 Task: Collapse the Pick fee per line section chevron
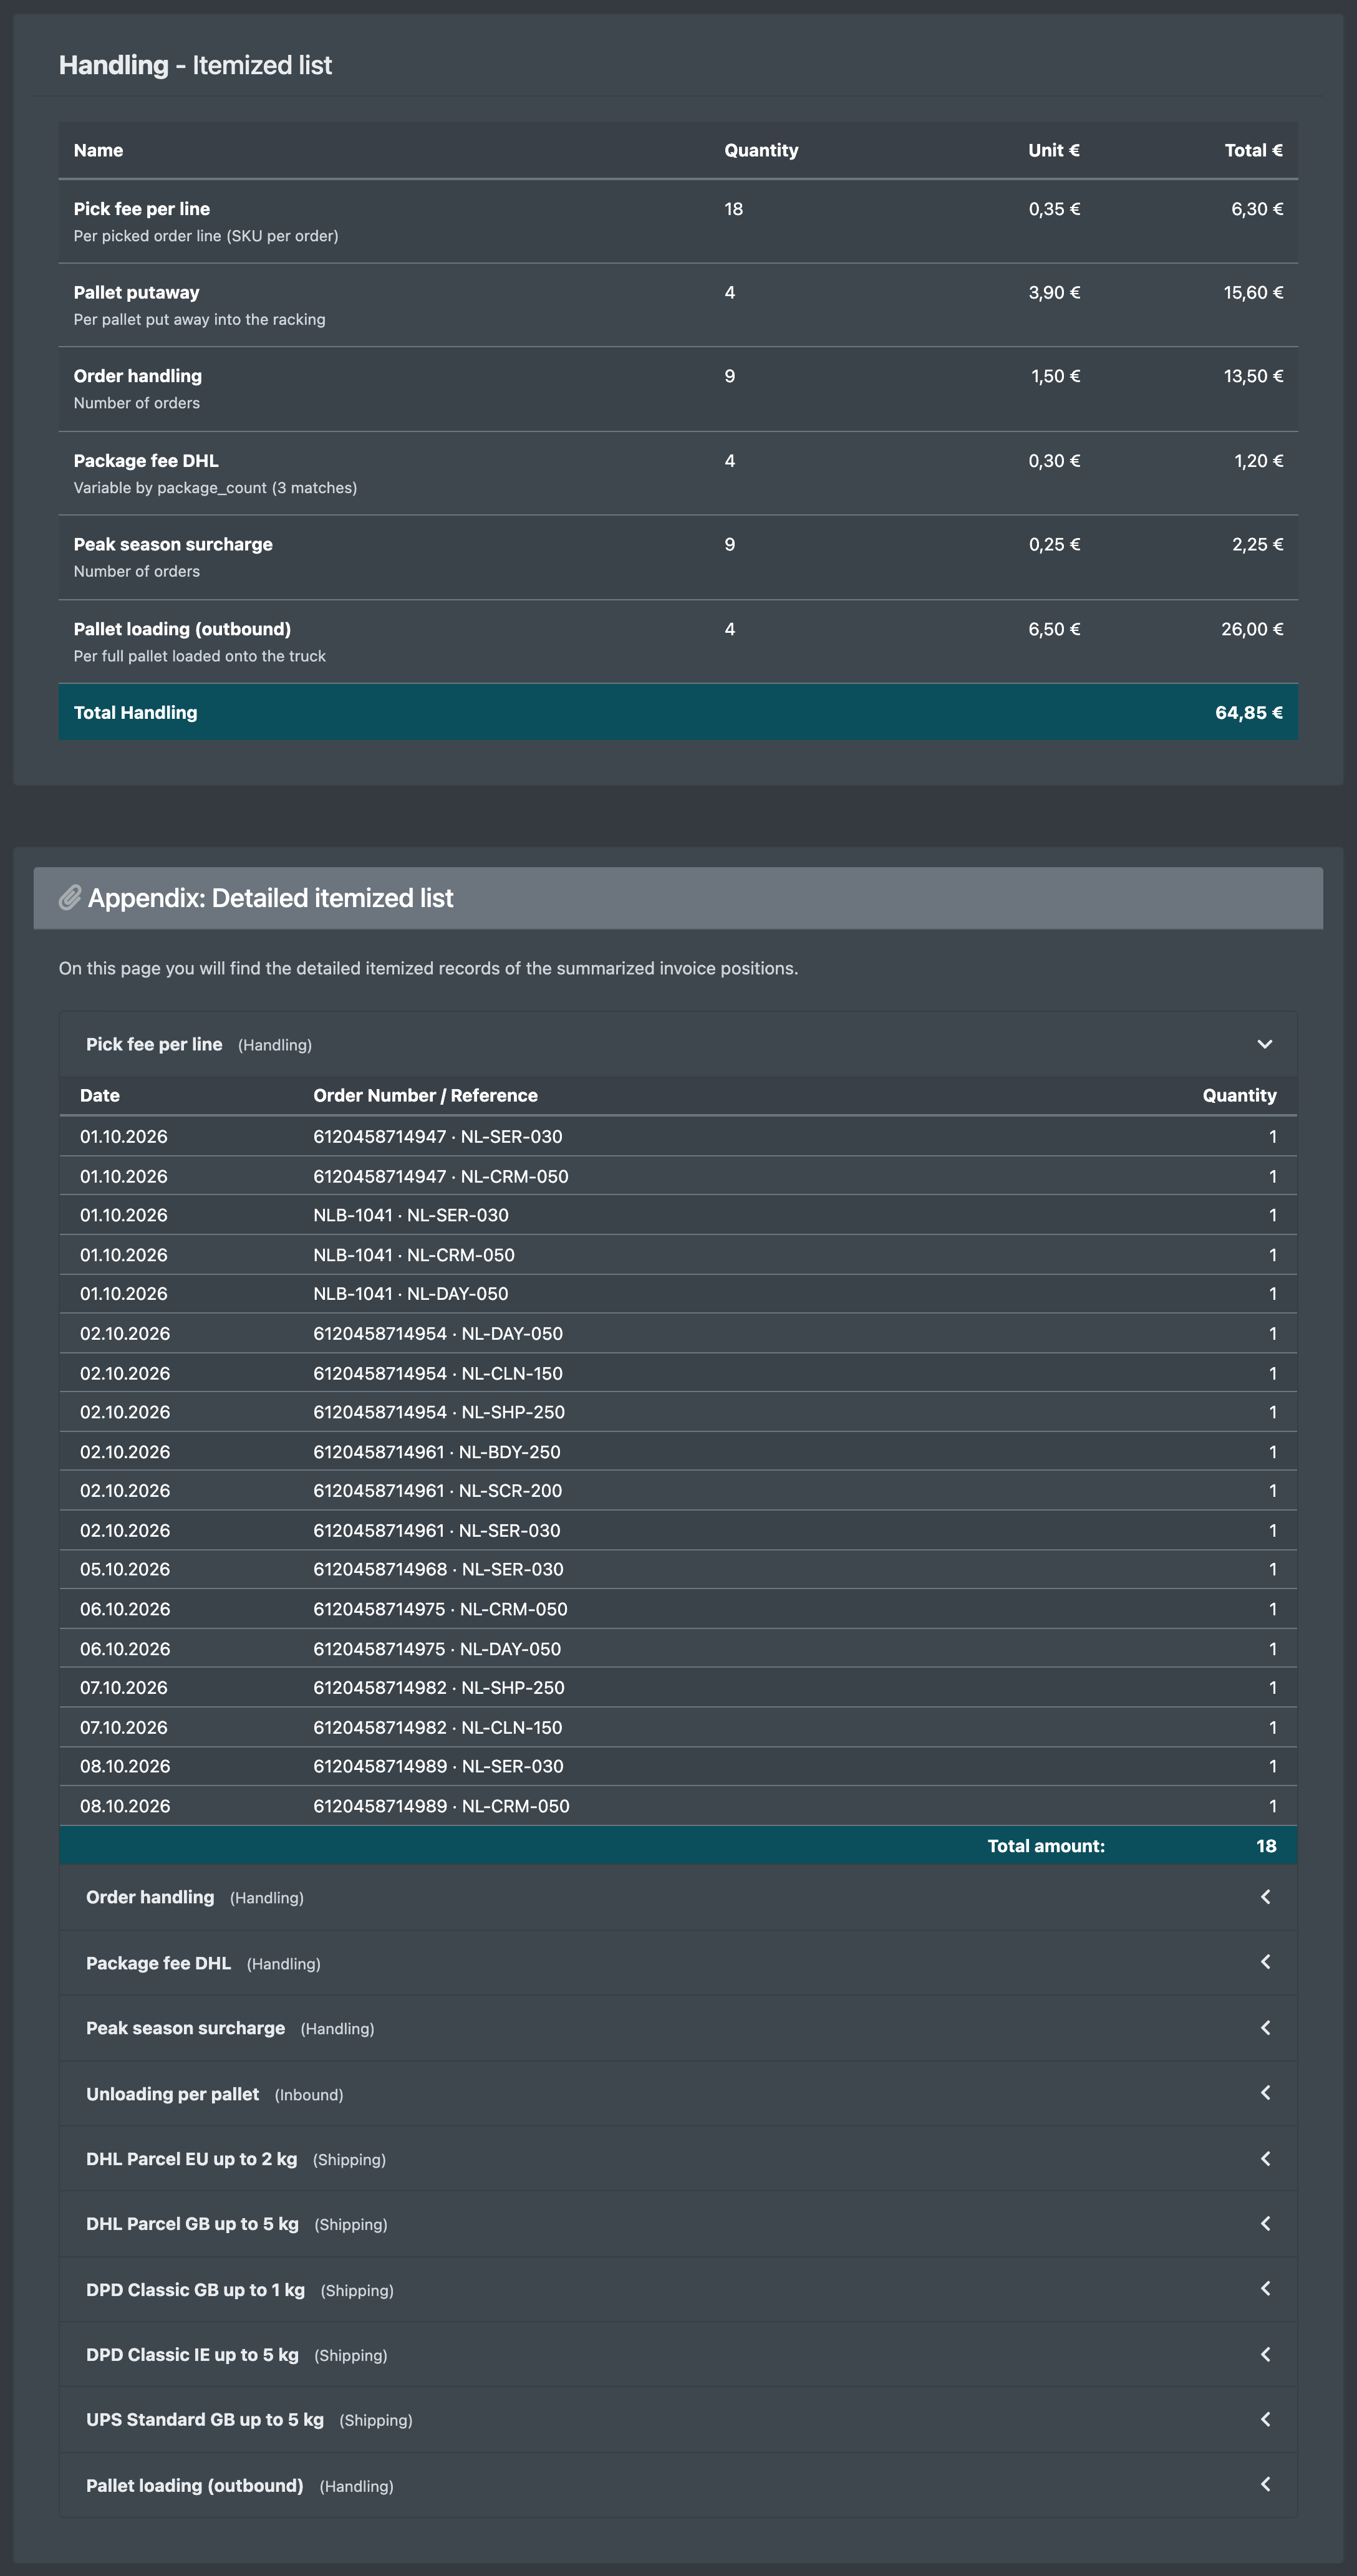[1264, 1044]
